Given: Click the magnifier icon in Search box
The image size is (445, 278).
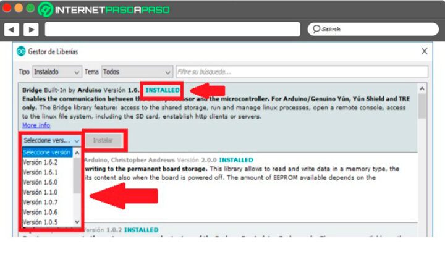Looking at the screenshot, I should [316, 29].
